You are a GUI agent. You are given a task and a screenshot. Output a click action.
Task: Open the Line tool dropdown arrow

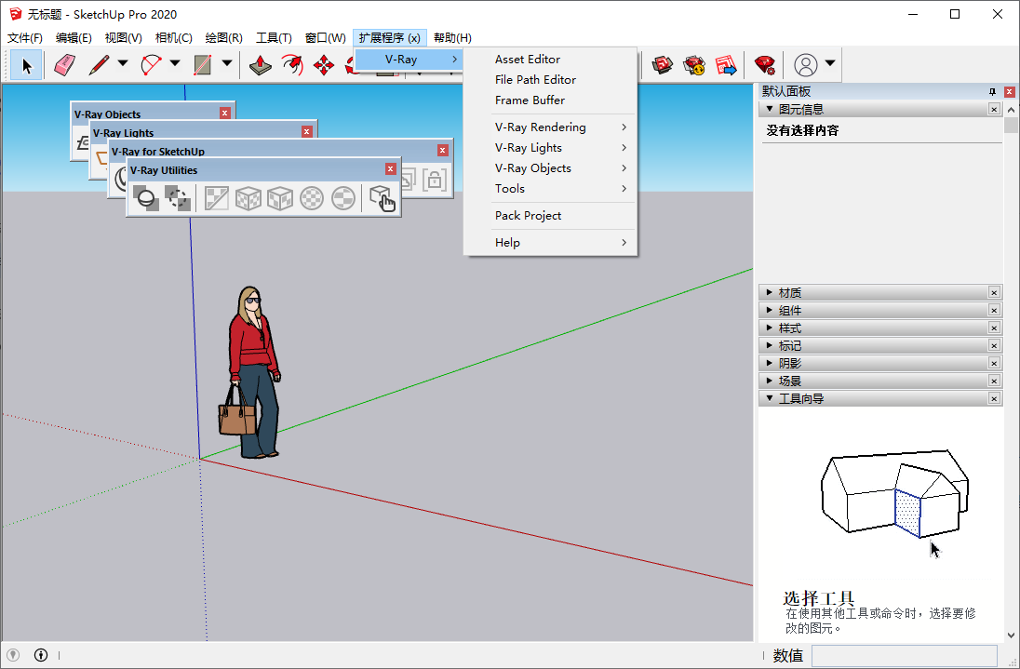click(122, 63)
